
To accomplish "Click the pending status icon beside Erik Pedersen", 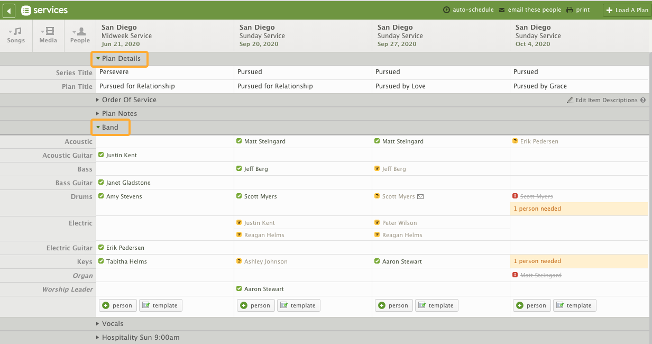I will (514, 141).
